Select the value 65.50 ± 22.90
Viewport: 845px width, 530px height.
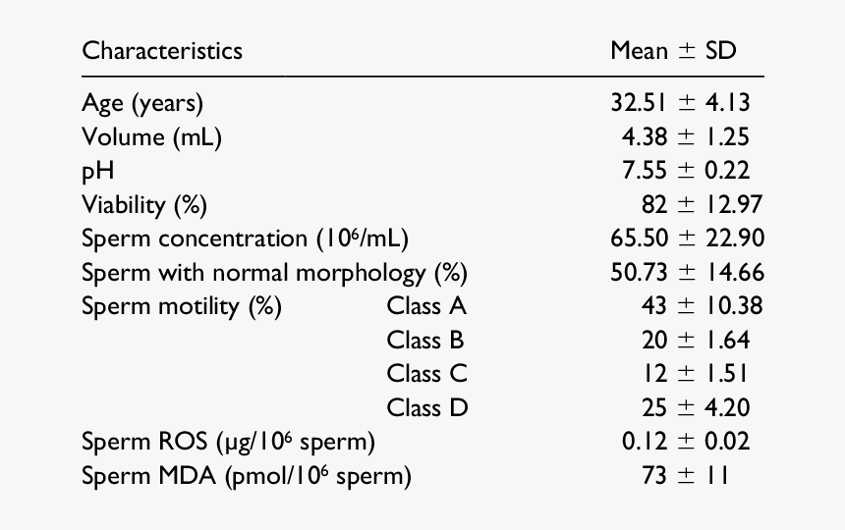(687, 238)
